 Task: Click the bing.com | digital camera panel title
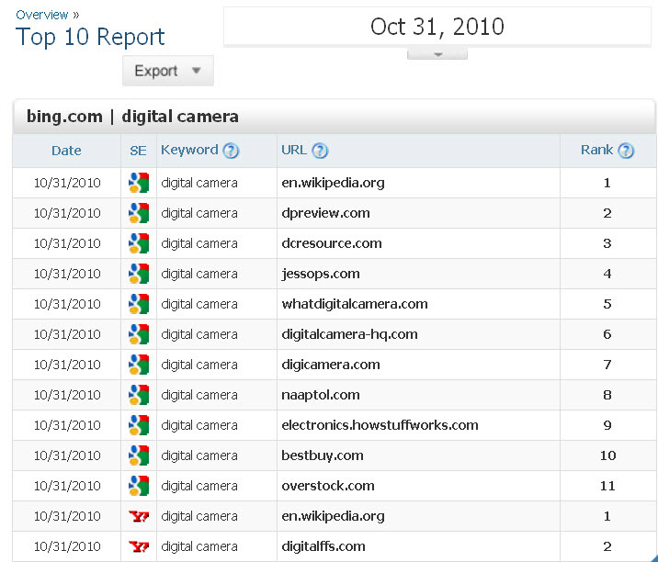(132, 117)
